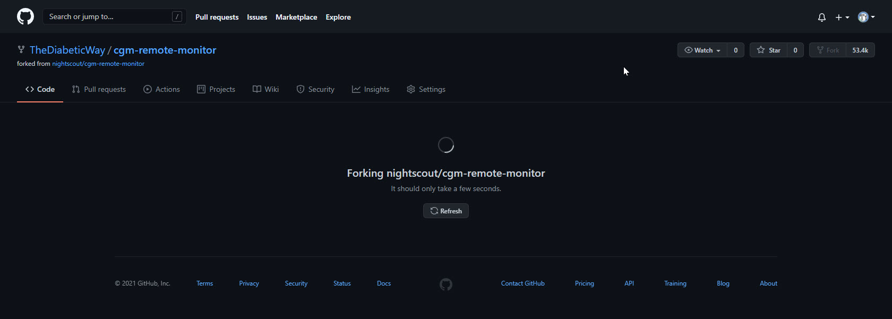Open Marketplace in the top navigation
Screen dimensions: 892x319
[x=296, y=17]
